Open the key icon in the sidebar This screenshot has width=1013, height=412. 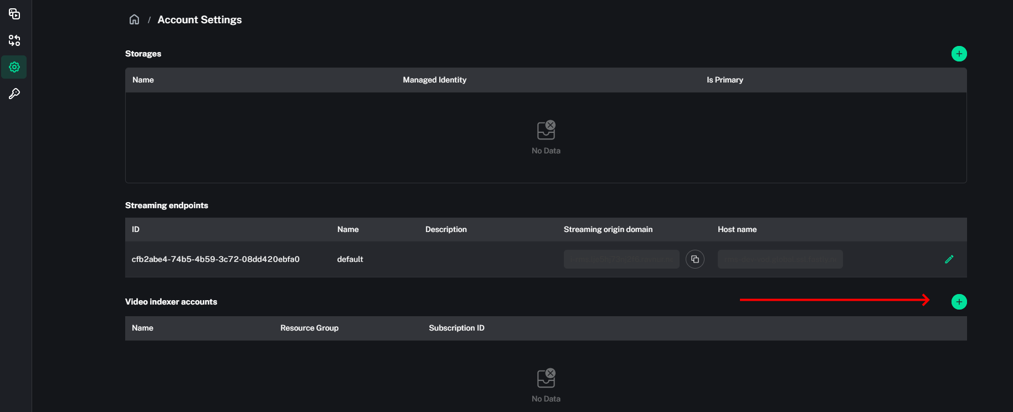[x=14, y=94]
